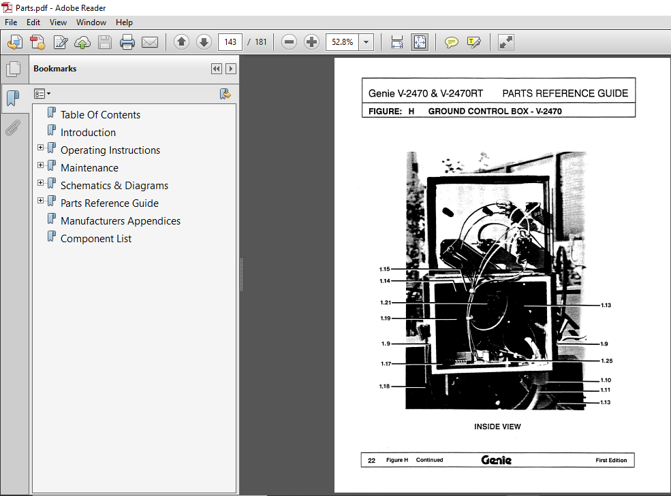Collapse the Bookmarks panel with the double-arrow button

coord(217,69)
